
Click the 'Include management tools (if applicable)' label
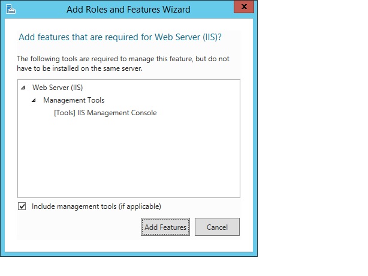point(96,206)
